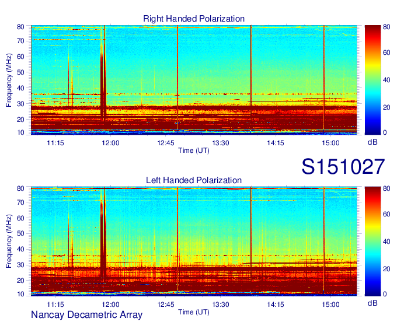Viewport: 397px width, 322px height.
Task: Click the 14:15 tick label on top plot
Action: [x=276, y=143]
